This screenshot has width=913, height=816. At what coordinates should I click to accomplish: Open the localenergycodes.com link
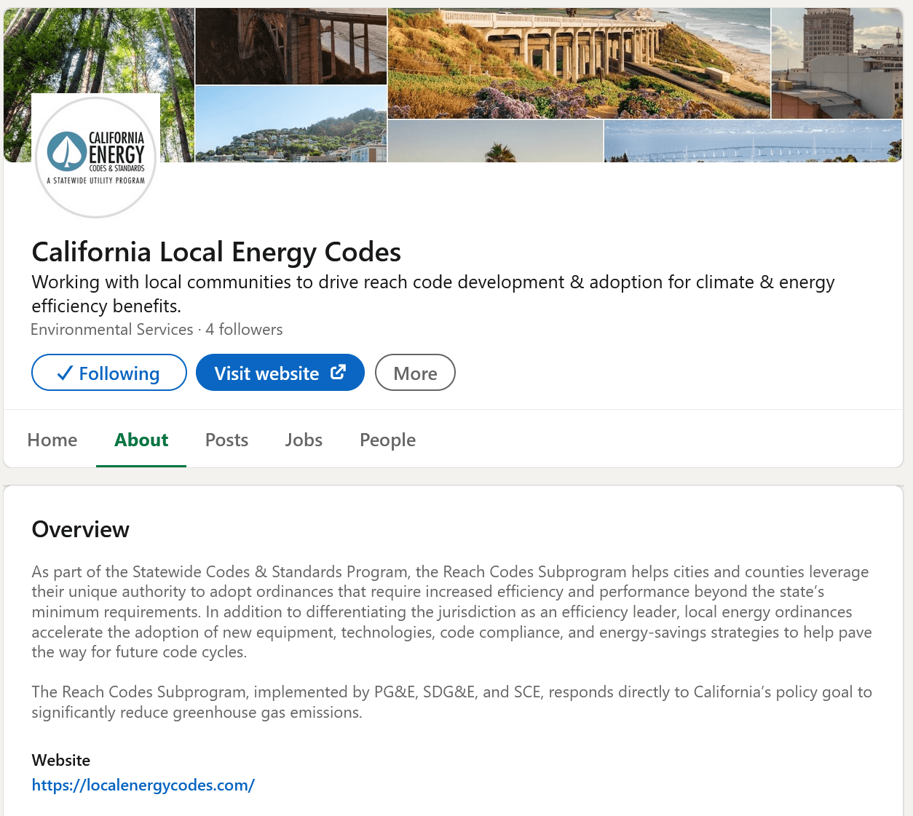pos(143,785)
